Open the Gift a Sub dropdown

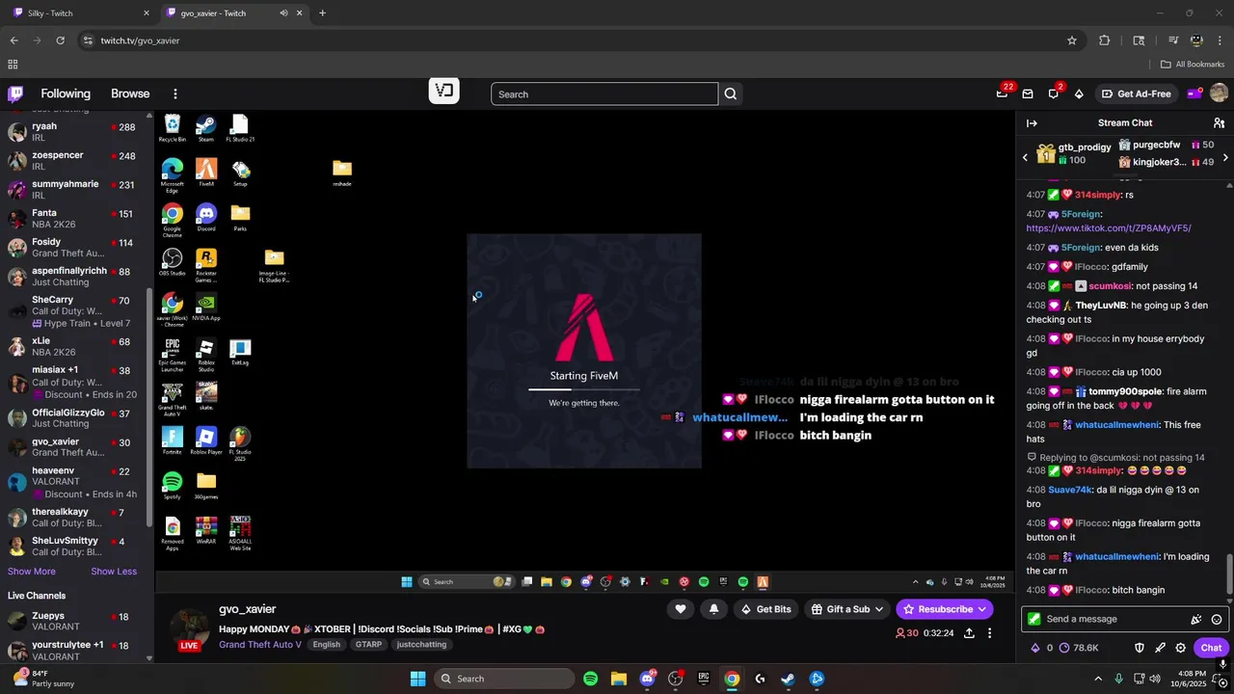point(847,609)
